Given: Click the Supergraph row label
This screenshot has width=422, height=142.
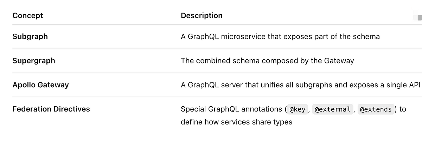Looking at the screenshot, I should coord(34,61).
